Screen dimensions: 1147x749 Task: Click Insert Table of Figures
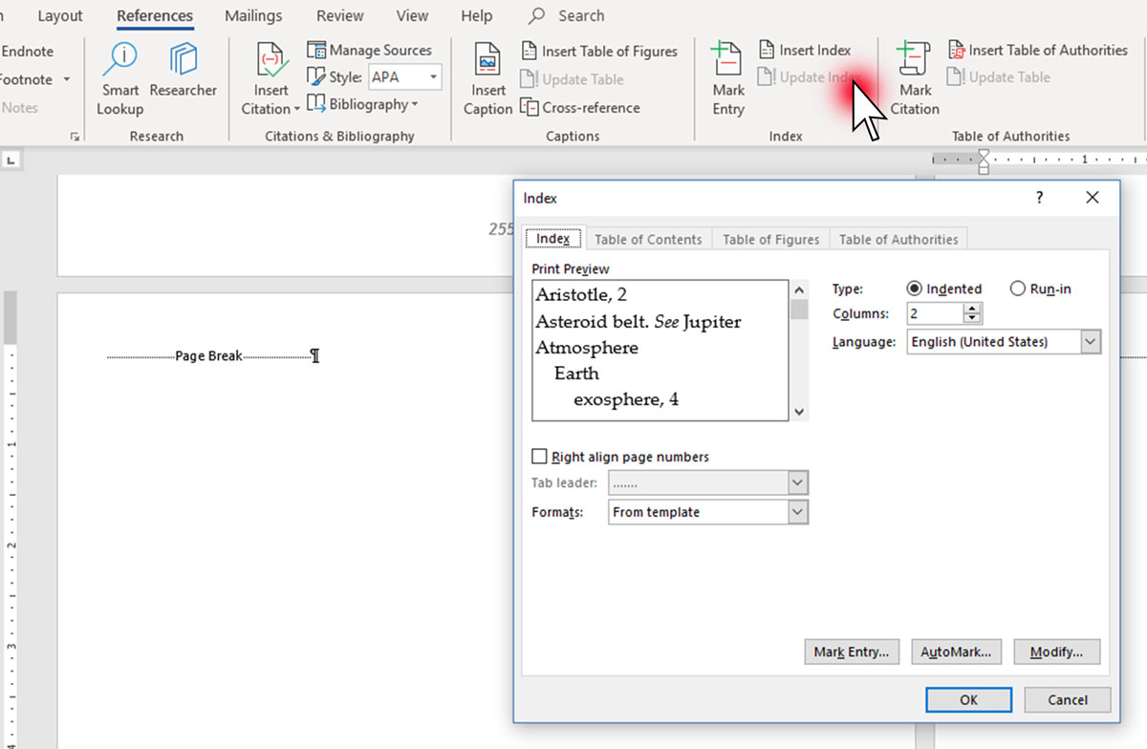(x=599, y=52)
